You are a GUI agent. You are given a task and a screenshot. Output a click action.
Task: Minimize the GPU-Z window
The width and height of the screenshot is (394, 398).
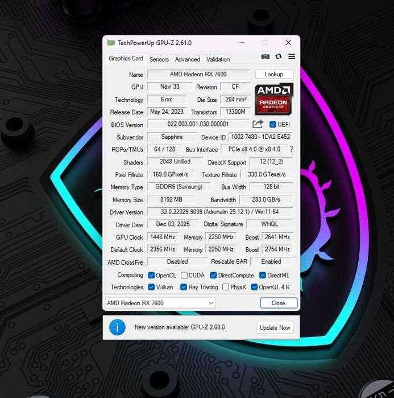pos(242,43)
